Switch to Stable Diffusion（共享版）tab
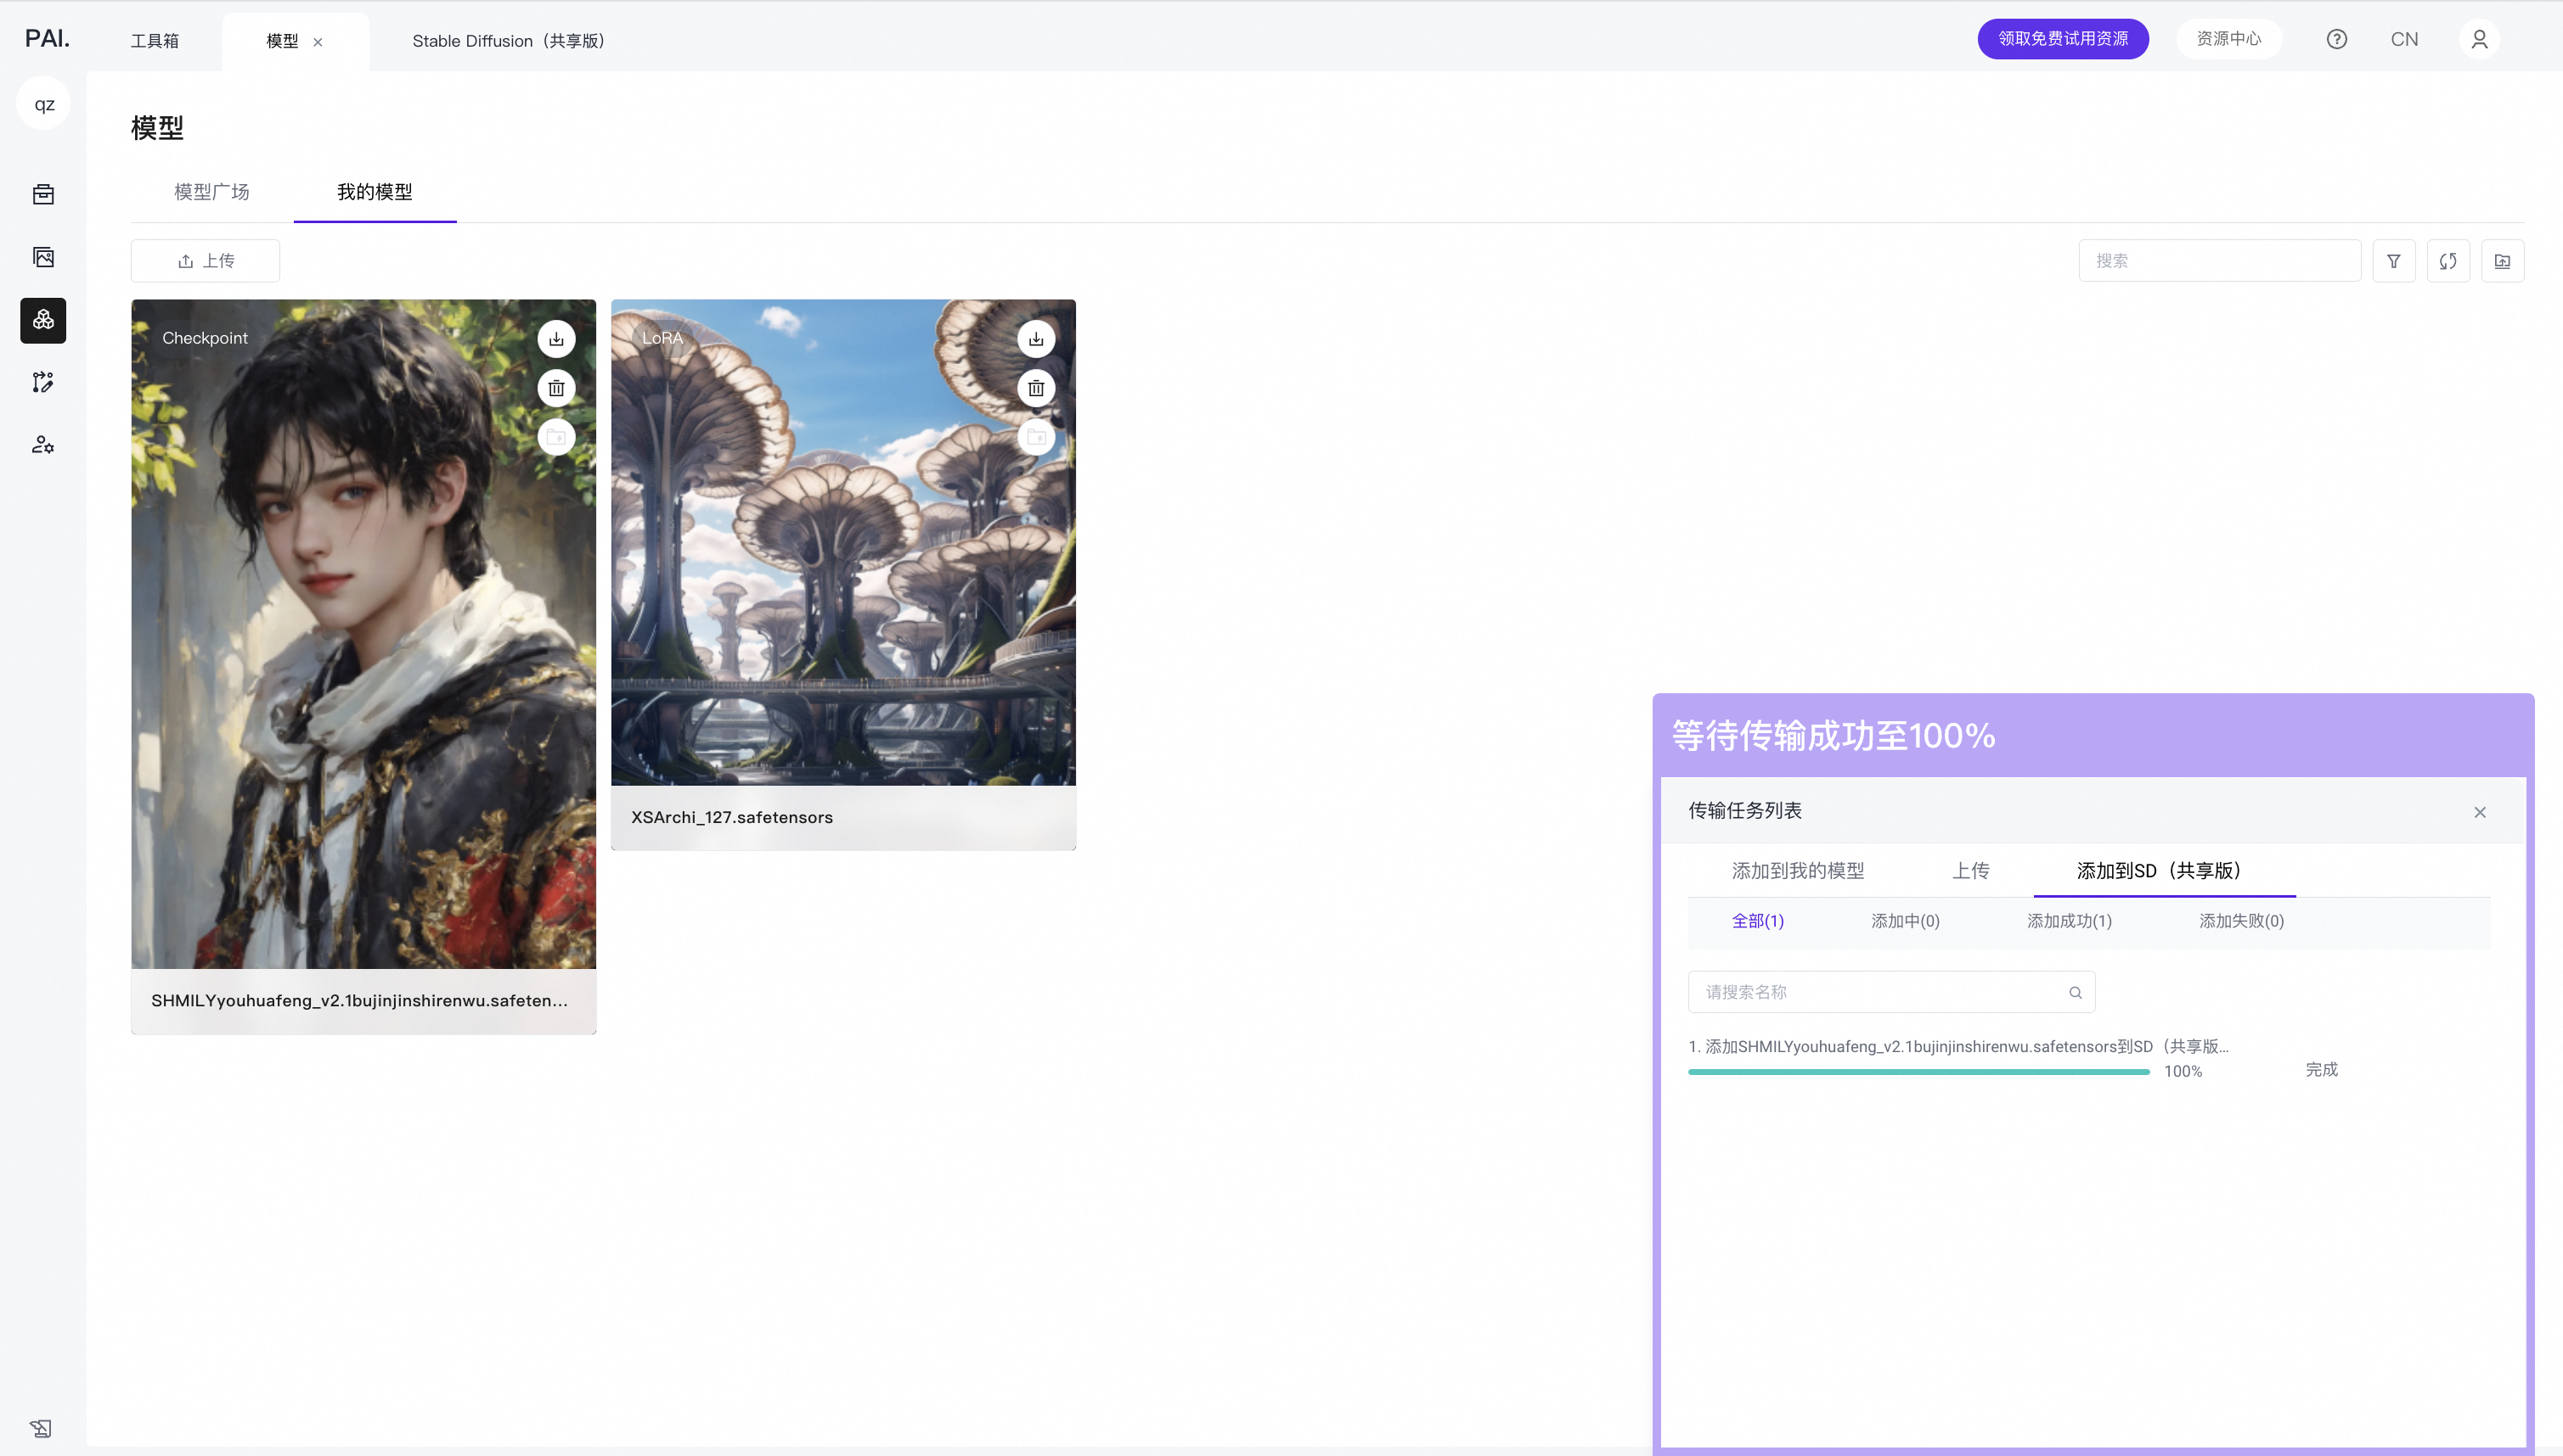 (509, 41)
